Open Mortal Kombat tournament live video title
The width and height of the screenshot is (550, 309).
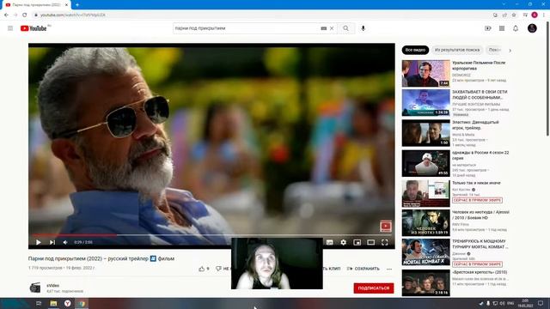(480, 244)
